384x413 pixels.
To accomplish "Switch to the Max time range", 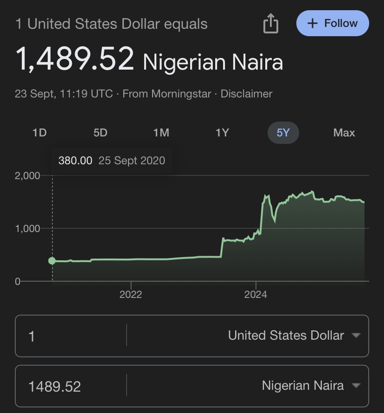I will click(x=344, y=133).
